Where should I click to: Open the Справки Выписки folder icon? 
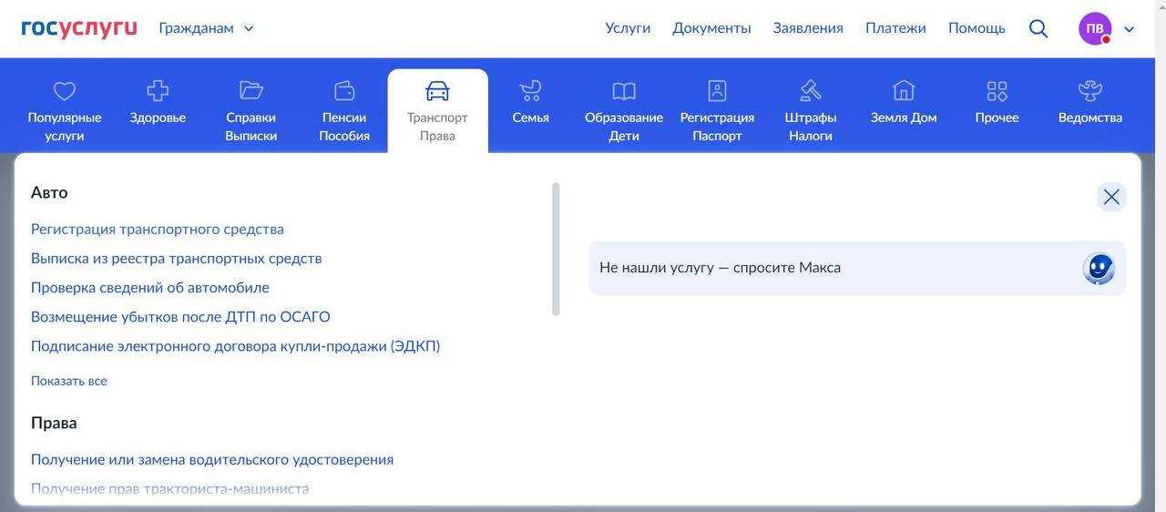[251, 90]
